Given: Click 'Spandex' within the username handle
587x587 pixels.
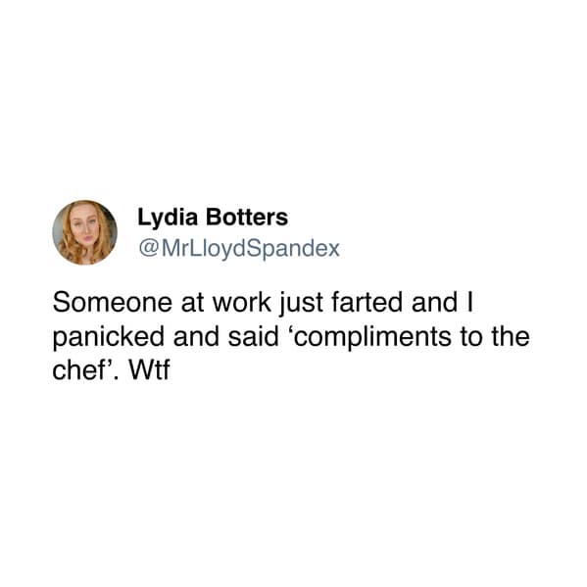Looking at the screenshot, I should coord(293,249).
